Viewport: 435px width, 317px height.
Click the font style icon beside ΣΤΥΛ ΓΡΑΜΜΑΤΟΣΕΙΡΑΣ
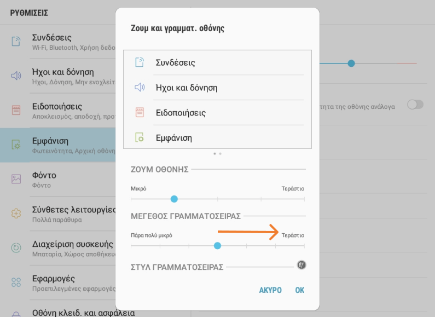coord(301,266)
